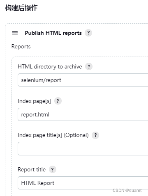Click the Report title field containing HTML Report
Image resolution: width=148 pixels, height=196 pixels.
pos(83,183)
